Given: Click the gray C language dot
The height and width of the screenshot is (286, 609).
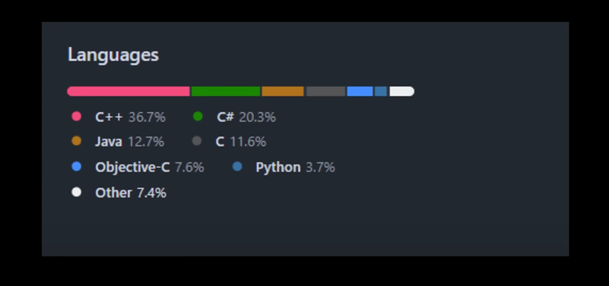Looking at the screenshot, I should click(x=197, y=141).
